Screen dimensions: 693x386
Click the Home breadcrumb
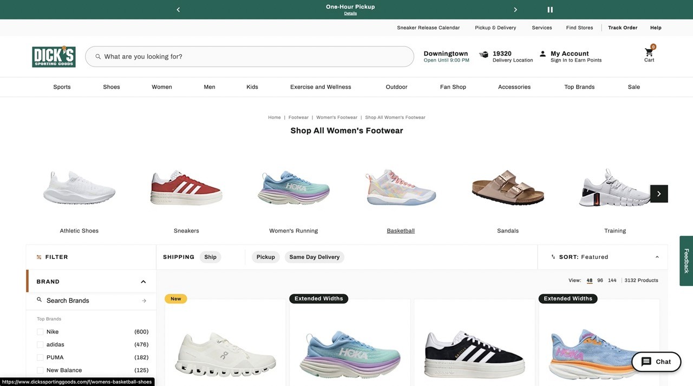(274, 117)
